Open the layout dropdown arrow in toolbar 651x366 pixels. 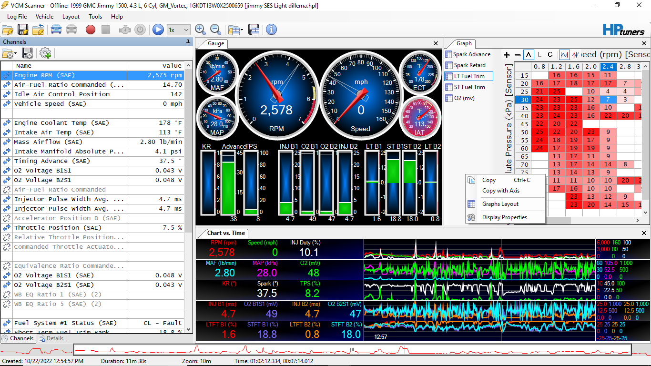242,30
